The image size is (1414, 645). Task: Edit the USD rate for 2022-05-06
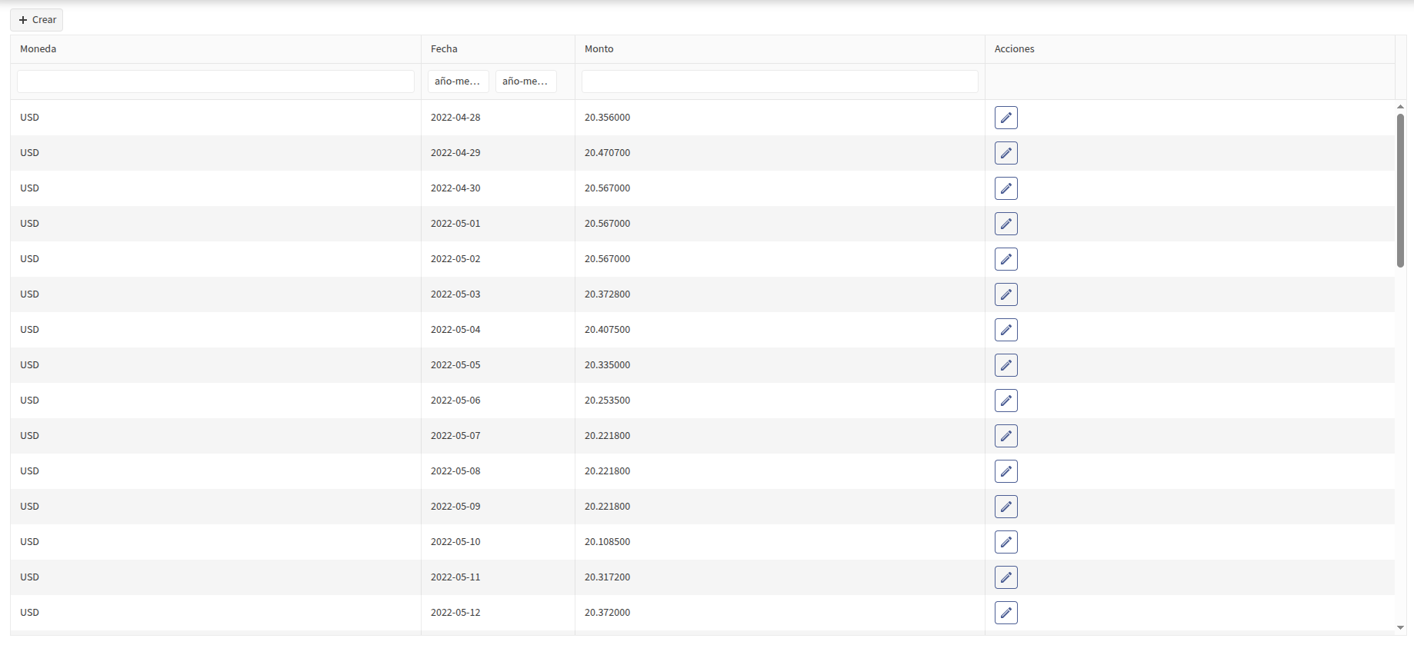tap(1005, 401)
